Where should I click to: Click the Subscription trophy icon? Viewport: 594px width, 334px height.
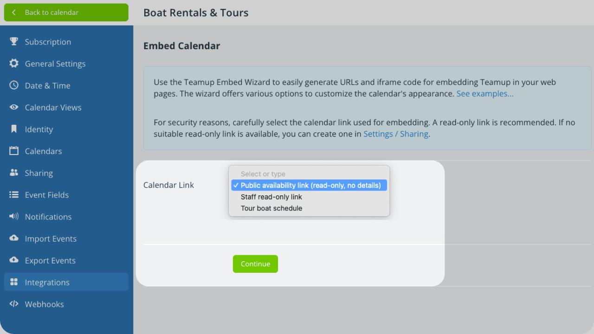pyautogui.click(x=14, y=41)
